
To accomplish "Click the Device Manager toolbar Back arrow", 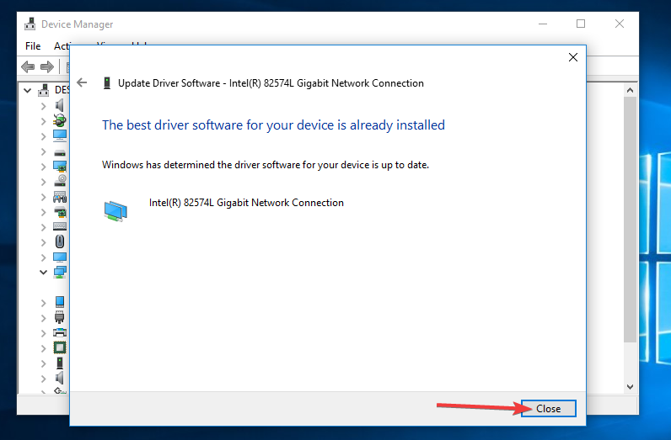I will pyautogui.click(x=28, y=66).
